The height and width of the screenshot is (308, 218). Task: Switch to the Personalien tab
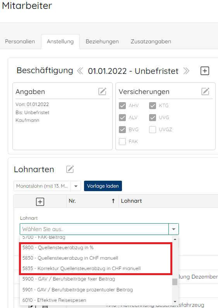click(x=20, y=41)
